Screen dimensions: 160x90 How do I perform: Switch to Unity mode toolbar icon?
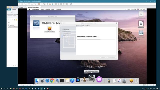click(63, 4)
